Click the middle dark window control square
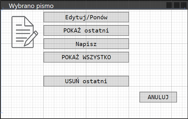This screenshot has width=188, height=119. (x=177, y=5)
